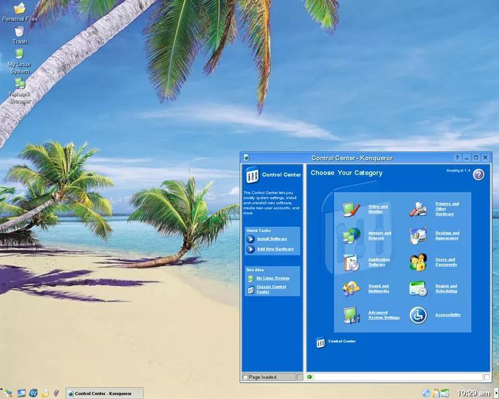Image resolution: width=499 pixels, height=399 pixels.
Task: Open Desktop and Appearance link
Action: (448, 235)
